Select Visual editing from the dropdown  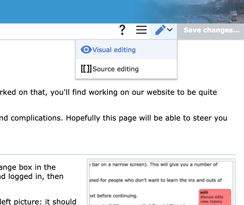pyautogui.click(x=114, y=50)
